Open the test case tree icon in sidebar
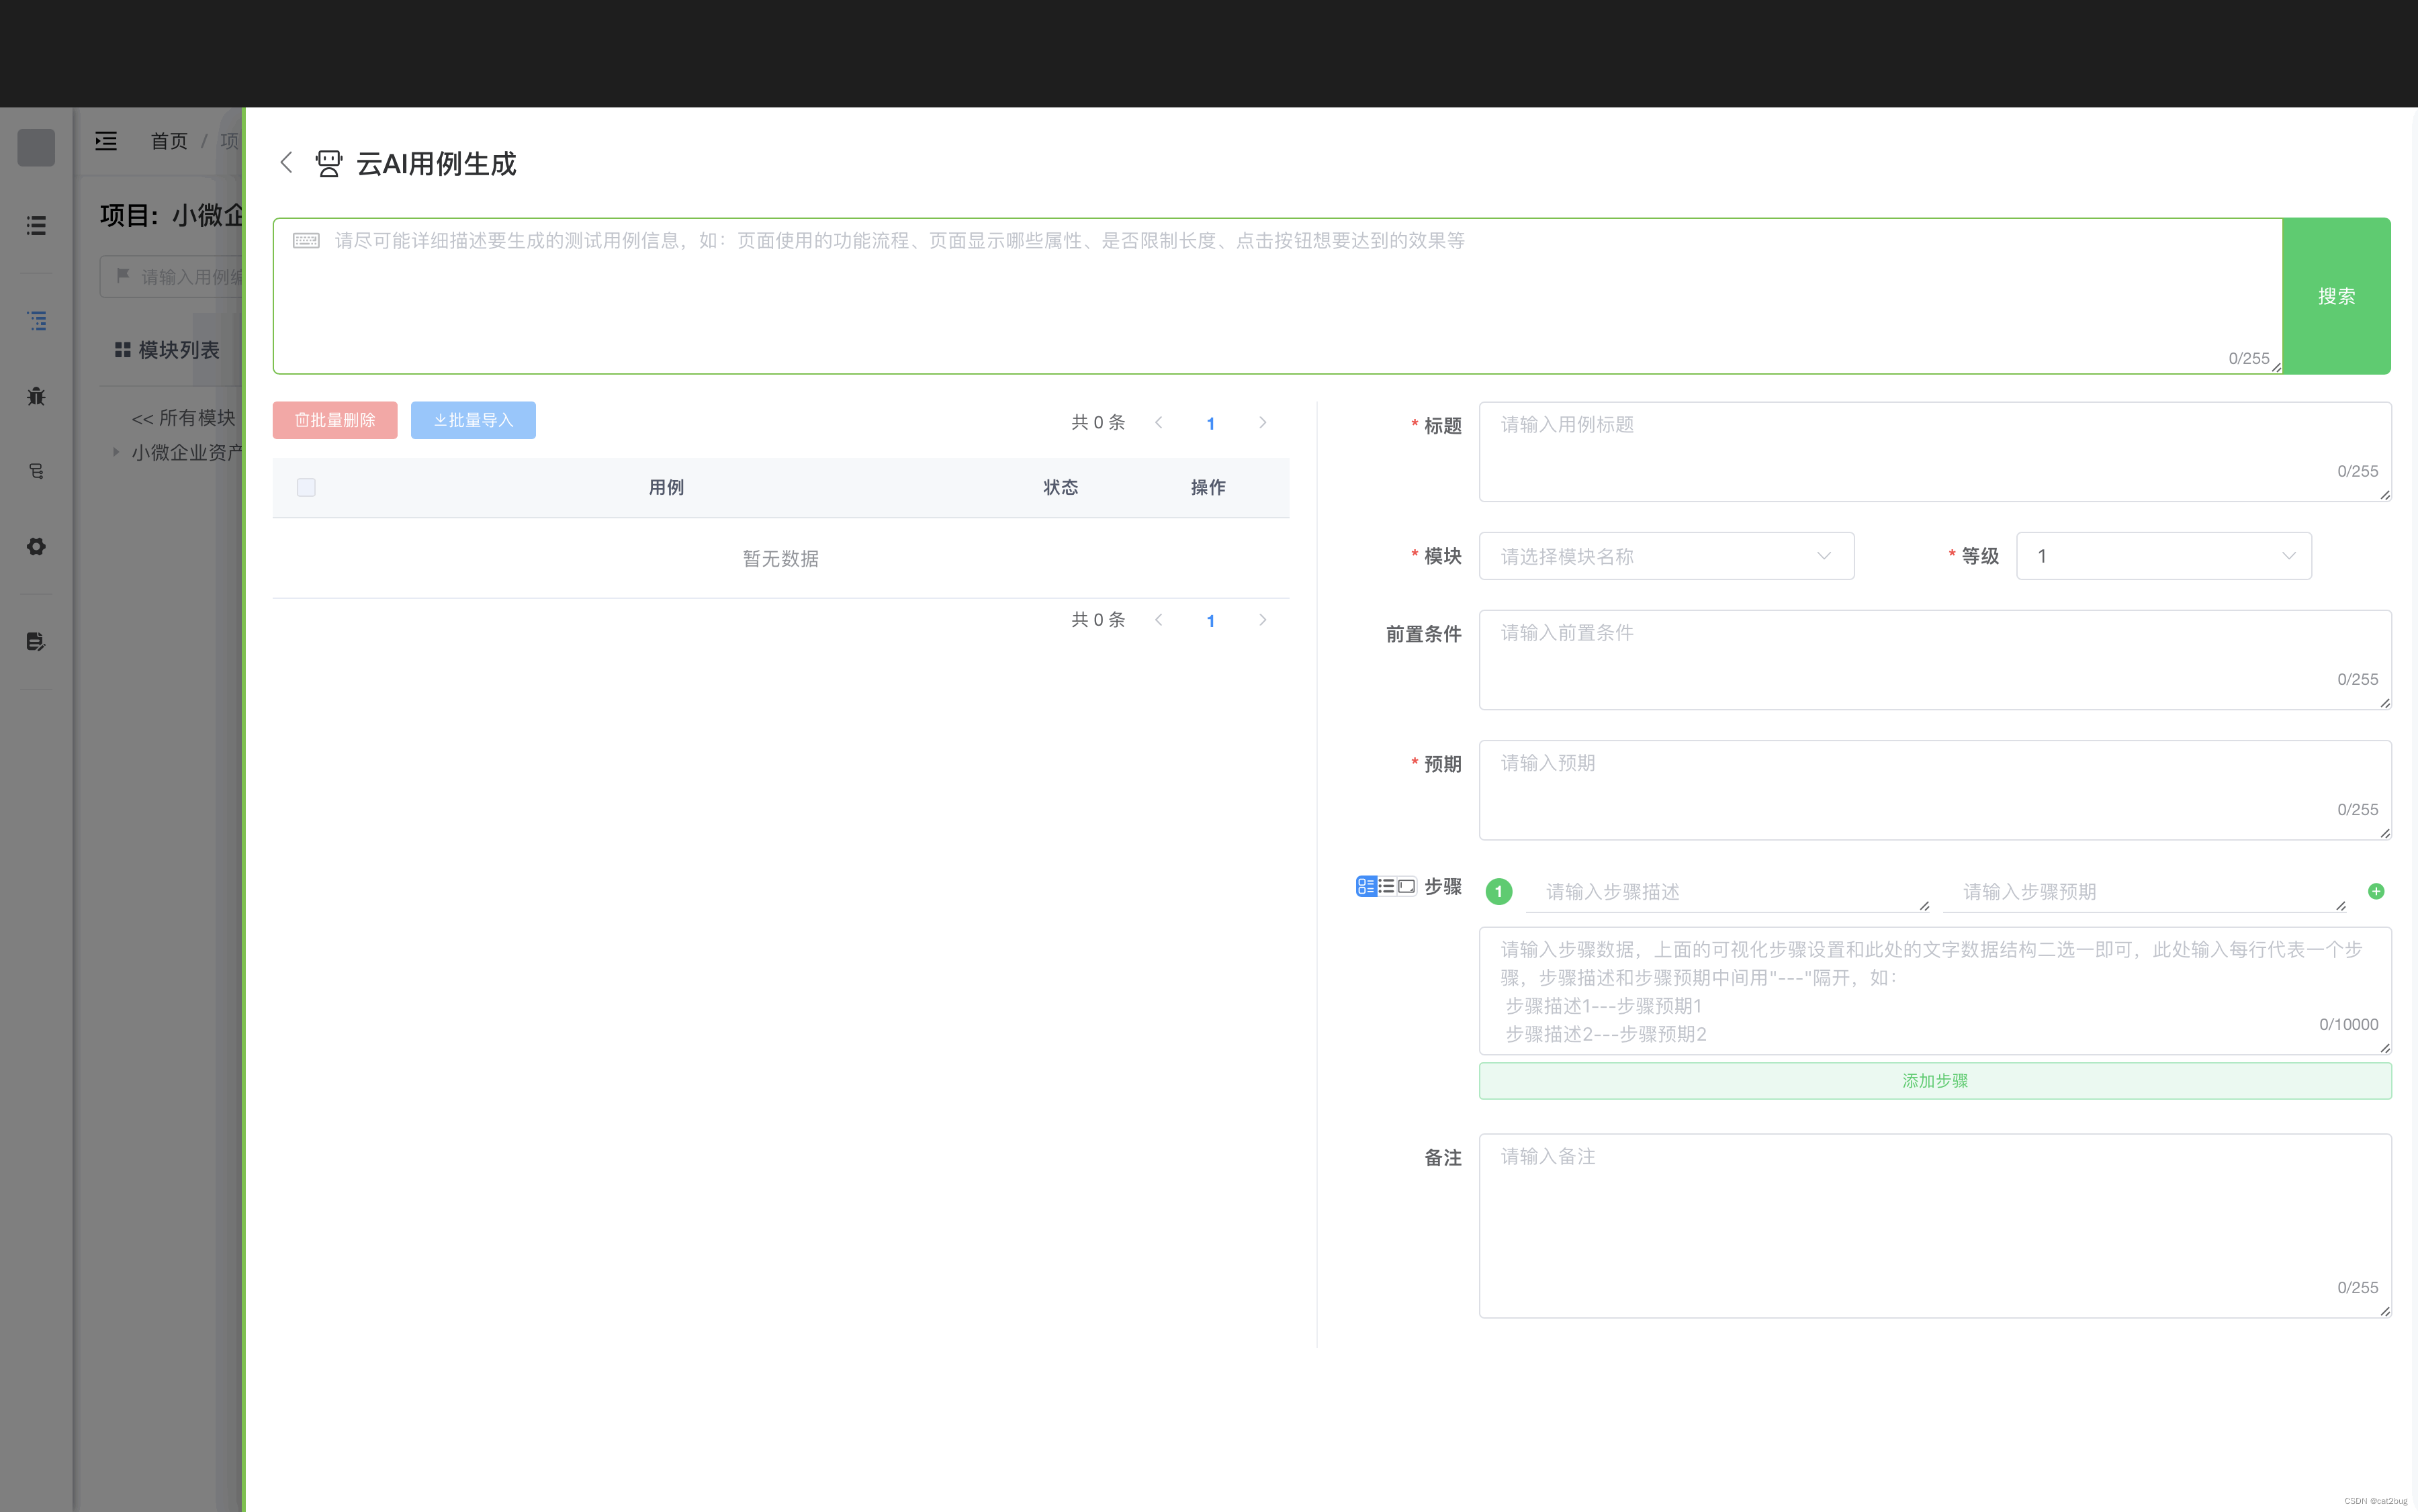 [36, 321]
